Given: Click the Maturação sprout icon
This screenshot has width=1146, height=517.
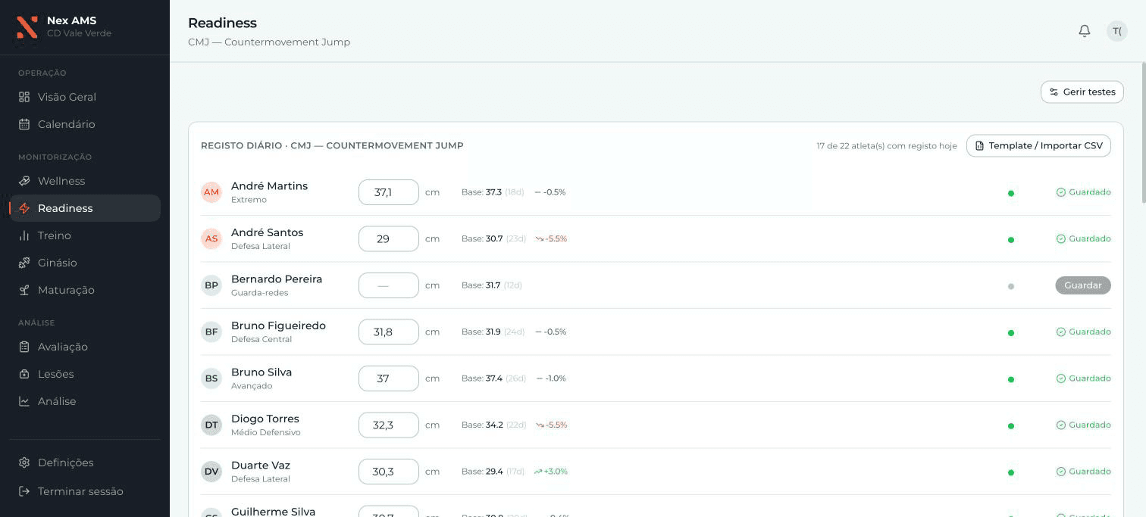Looking at the screenshot, I should (x=24, y=290).
